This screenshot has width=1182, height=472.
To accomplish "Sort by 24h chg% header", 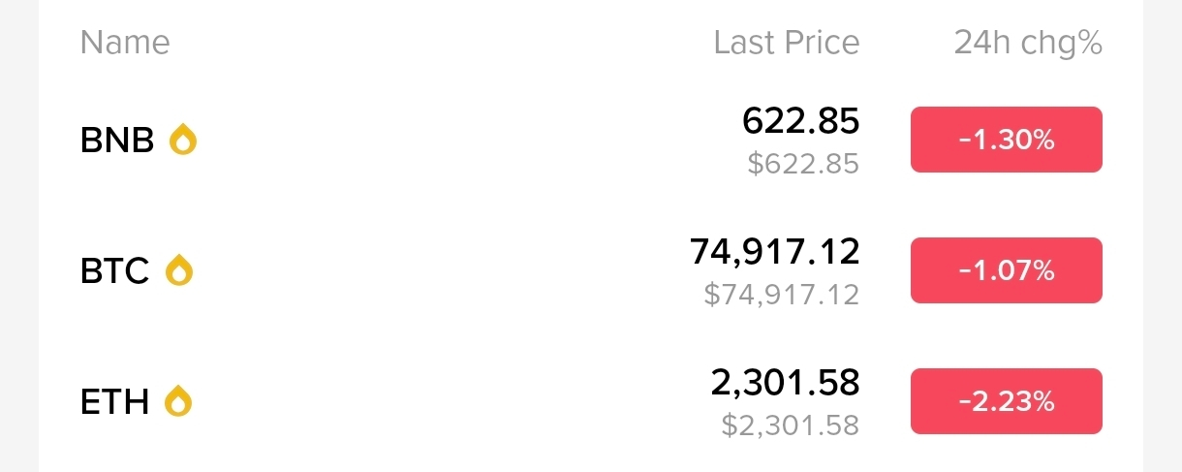I will 1028,43.
